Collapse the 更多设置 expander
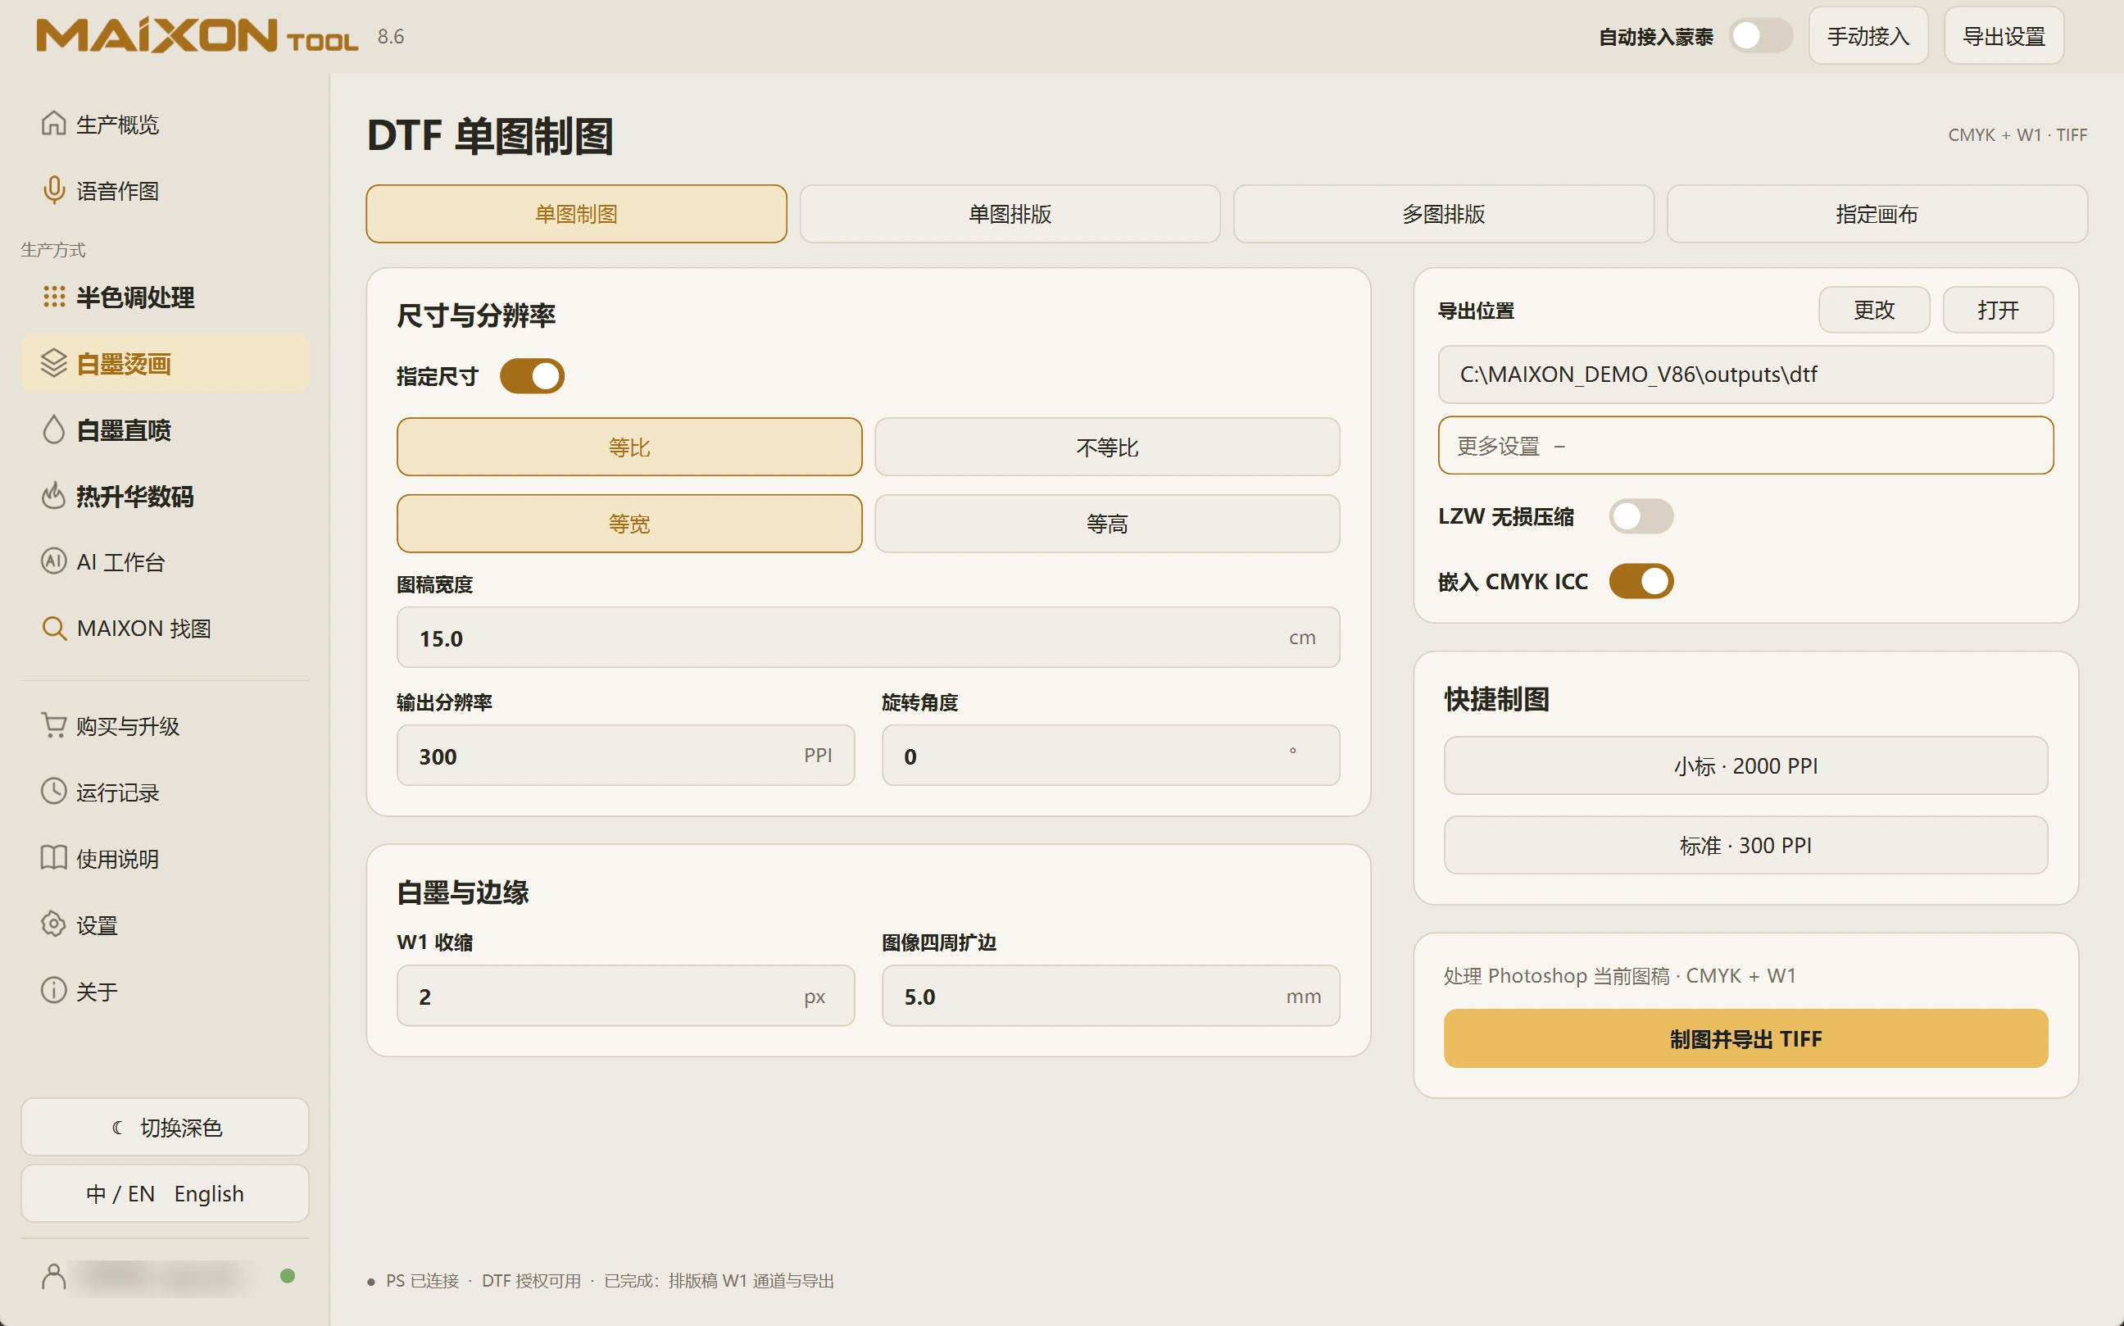2124x1326 pixels. coord(1745,447)
